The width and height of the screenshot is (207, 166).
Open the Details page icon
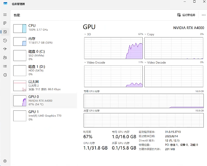click(x=5, y=66)
